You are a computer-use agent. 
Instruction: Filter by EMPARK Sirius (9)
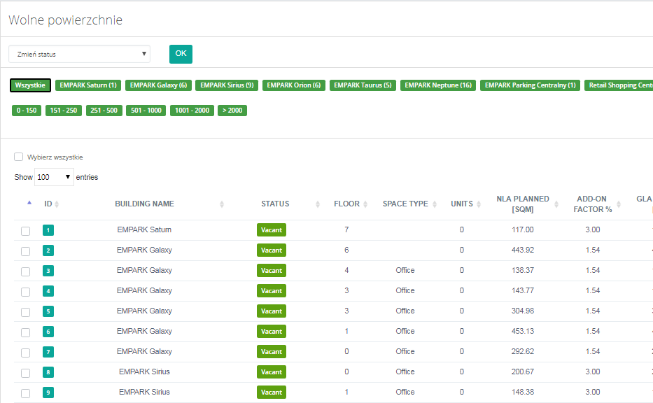click(x=227, y=85)
